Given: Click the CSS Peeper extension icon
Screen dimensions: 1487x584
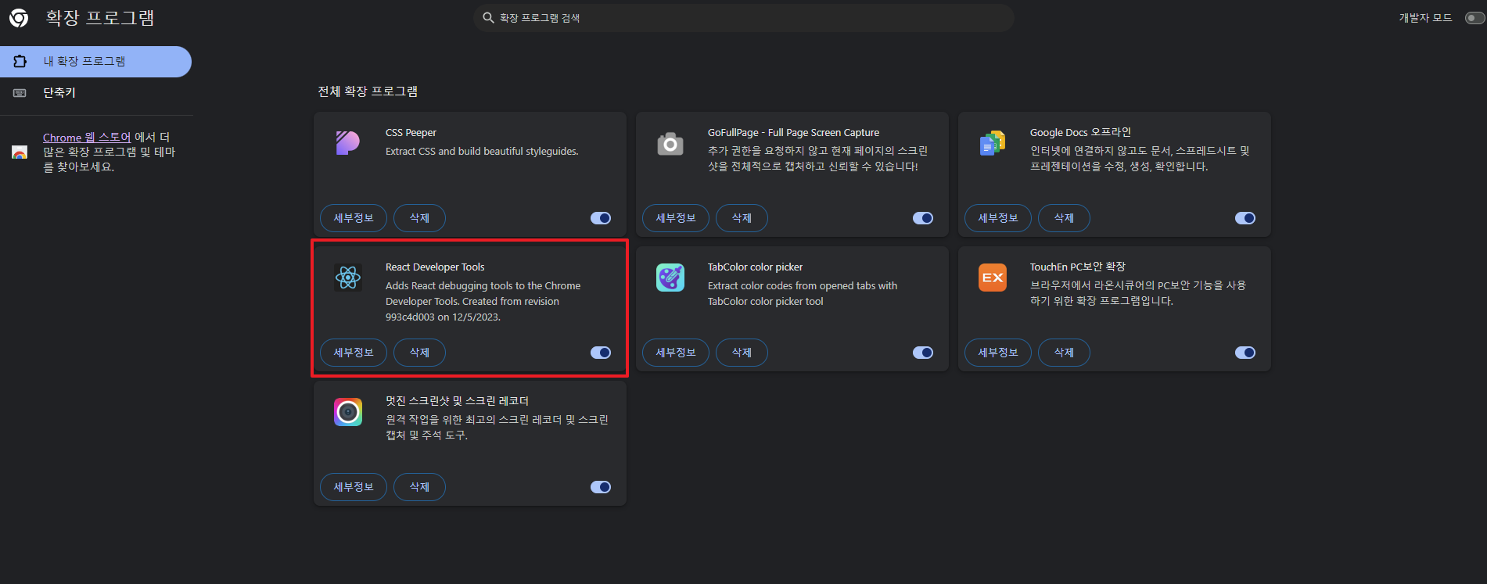Looking at the screenshot, I should tap(348, 143).
